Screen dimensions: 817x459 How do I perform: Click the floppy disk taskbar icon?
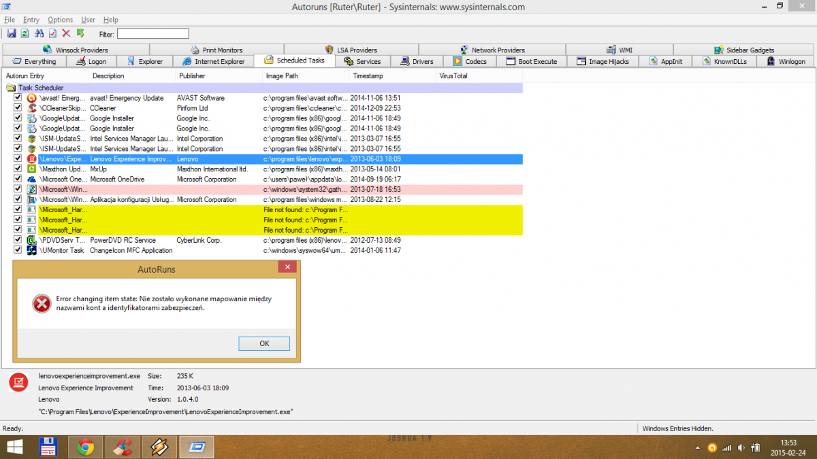click(48, 447)
